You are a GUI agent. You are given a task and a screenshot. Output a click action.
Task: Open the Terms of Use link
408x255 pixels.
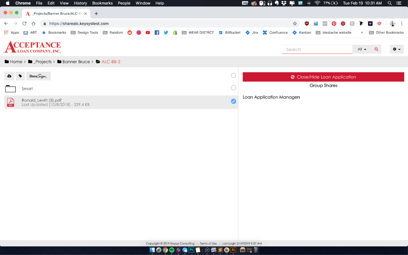click(x=208, y=244)
